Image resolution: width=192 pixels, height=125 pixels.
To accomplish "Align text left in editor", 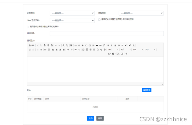I will (x=53, y=50).
